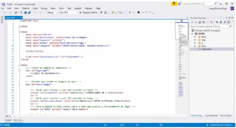Image resolution: width=236 pixels, height=128 pixels.
Task: Collapse the head tag outlining region
Action: 19,32
